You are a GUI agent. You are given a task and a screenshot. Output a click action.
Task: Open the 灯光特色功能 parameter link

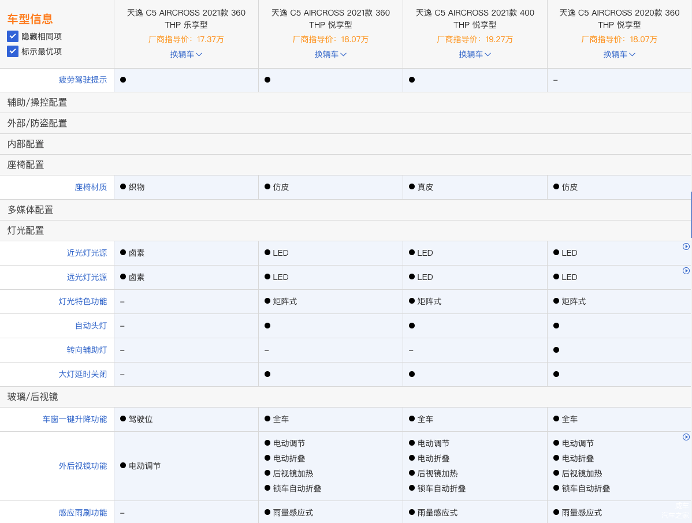tap(83, 301)
